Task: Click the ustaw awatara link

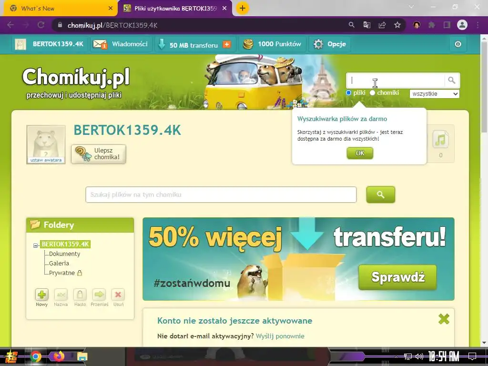Action: coord(46,160)
